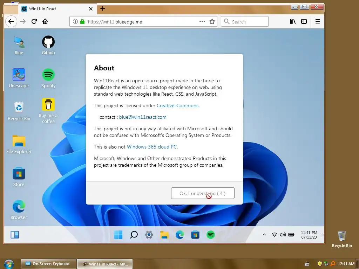Switch to On-Screen Keyboard taskbar button

(x=48, y=264)
